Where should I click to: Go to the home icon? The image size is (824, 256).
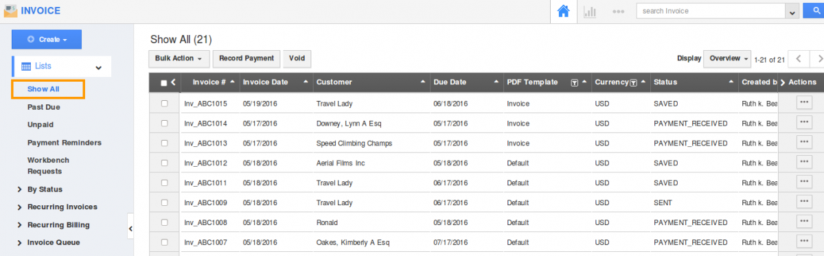coord(564,11)
